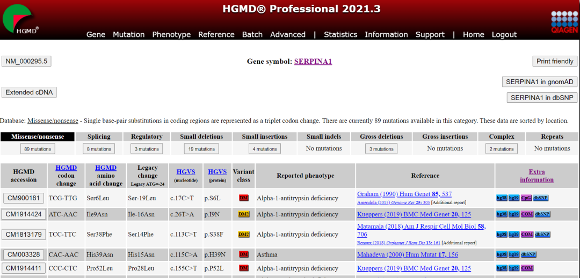Image resolution: width=580 pixels, height=278 pixels.
Task: Open the Statistics page
Action: [340, 34]
